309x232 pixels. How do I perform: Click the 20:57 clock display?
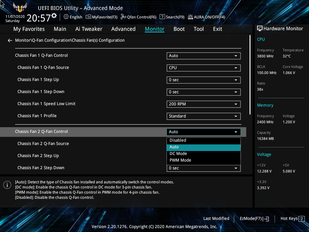[39, 18]
